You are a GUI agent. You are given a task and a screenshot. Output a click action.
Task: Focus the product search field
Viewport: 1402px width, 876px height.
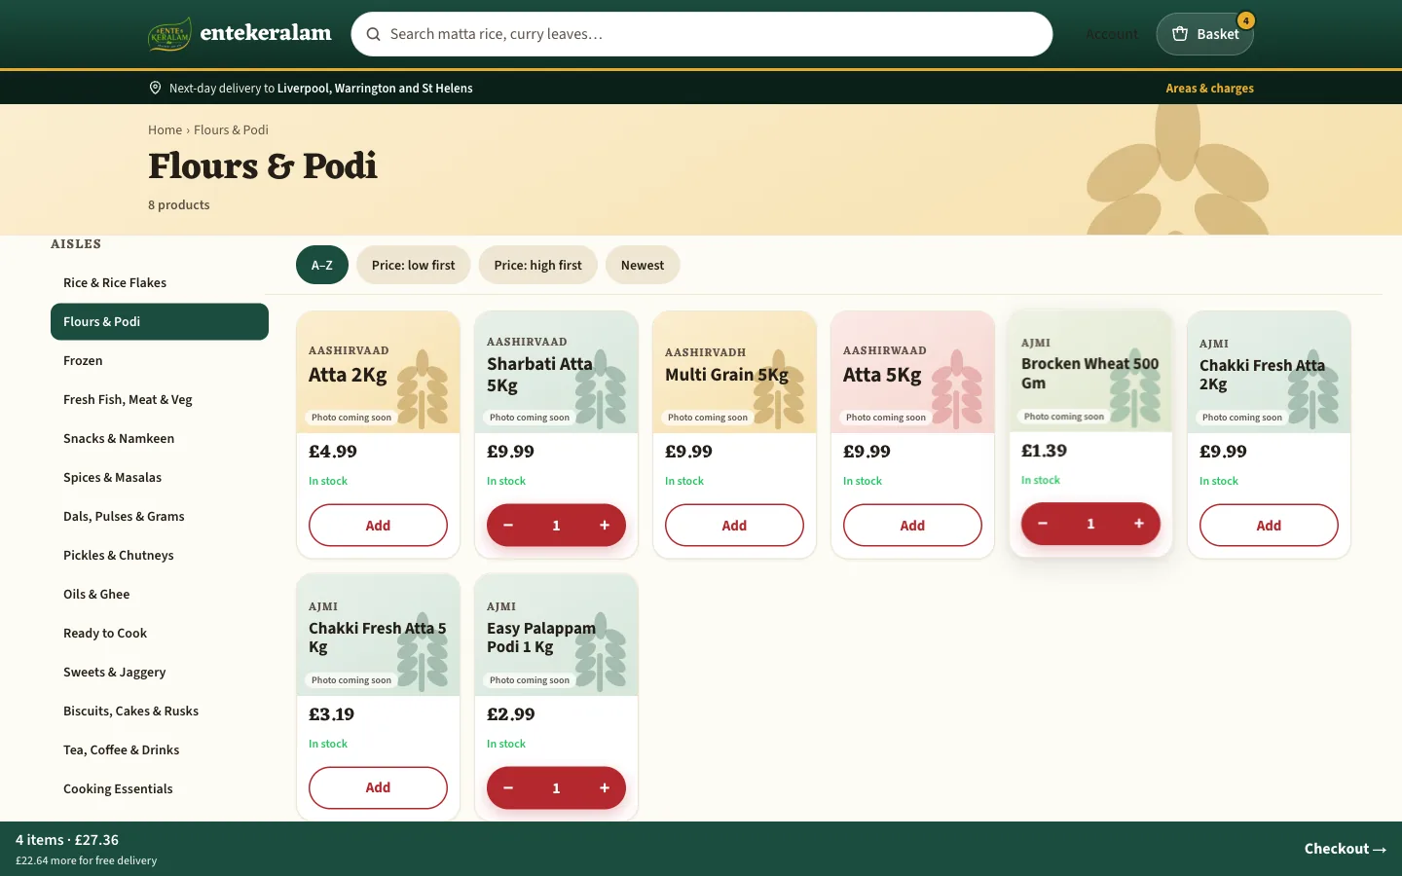(x=702, y=34)
